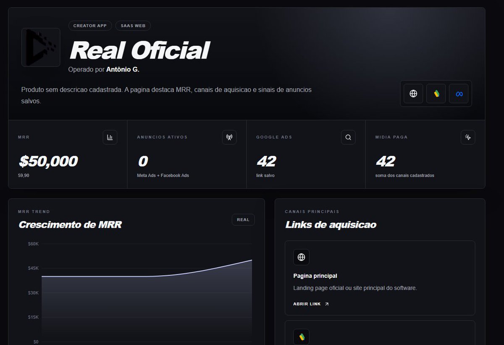
Task: Open the Meta infinity icon in header
Action: [x=459, y=94]
